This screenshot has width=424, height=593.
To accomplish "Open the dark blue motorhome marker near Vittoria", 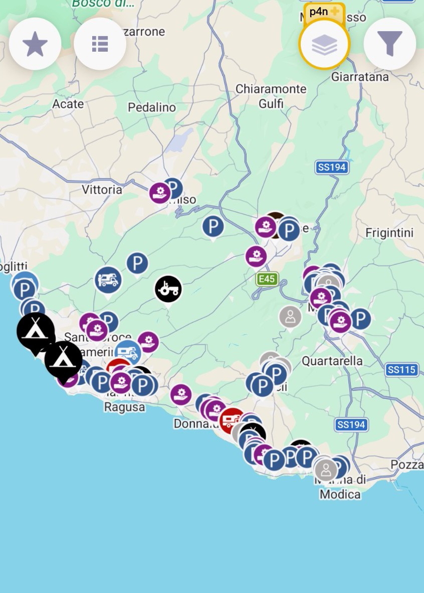I will pos(108,280).
